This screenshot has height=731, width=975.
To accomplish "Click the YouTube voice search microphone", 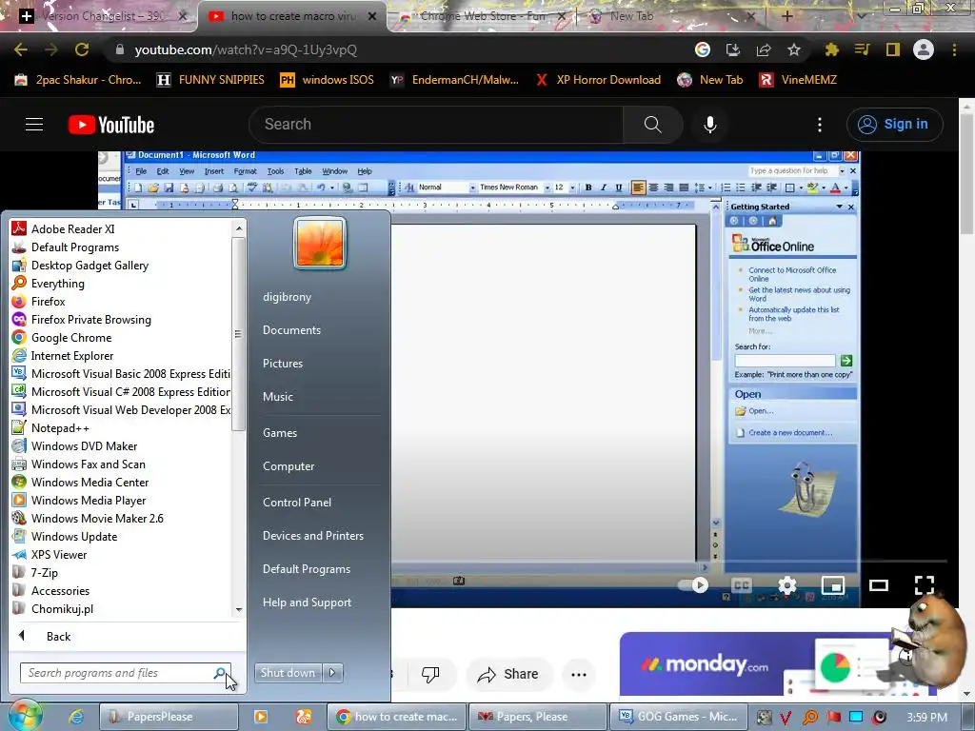I will 710,125.
